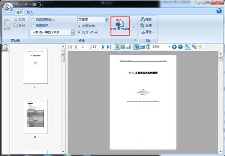Select the arrow selection tool
Viewport: 225px width, 156px height.
(187, 47)
